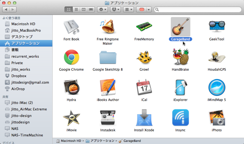
Task: Click the iBooks Author icon
Action: [x=108, y=87]
